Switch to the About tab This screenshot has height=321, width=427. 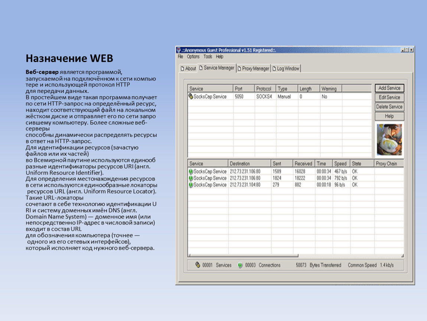188,68
